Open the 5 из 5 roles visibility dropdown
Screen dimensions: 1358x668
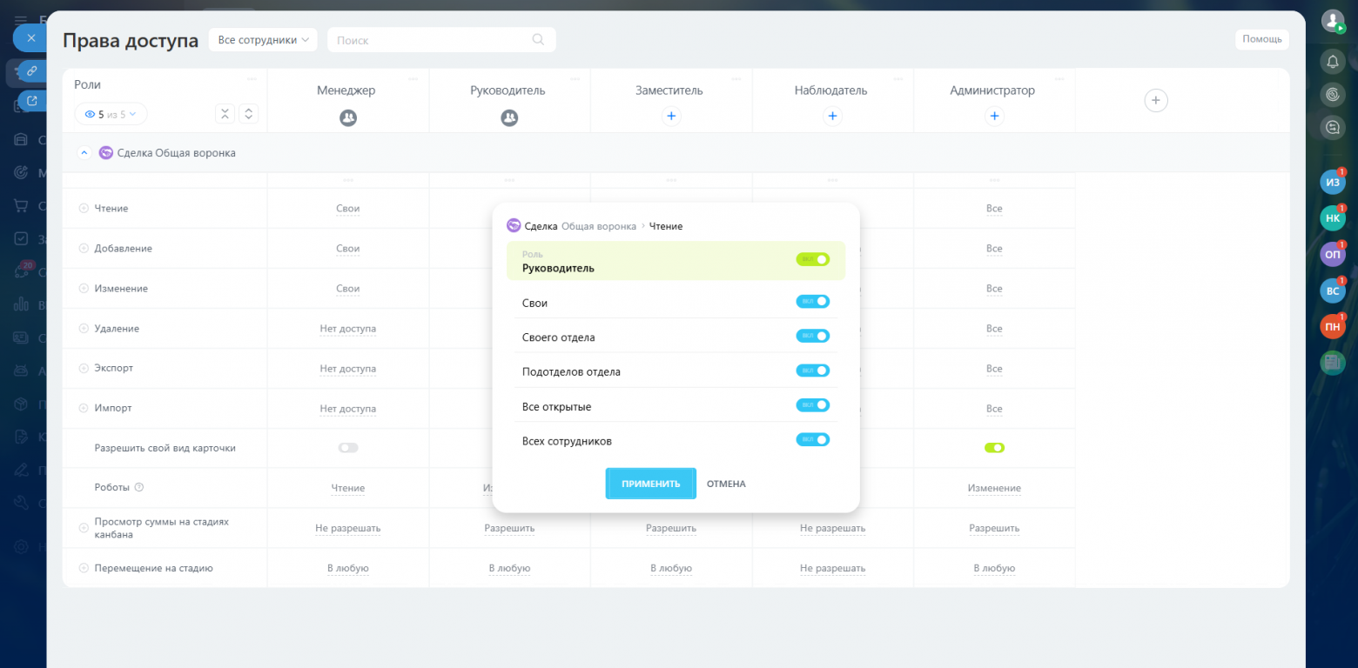[111, 114]
